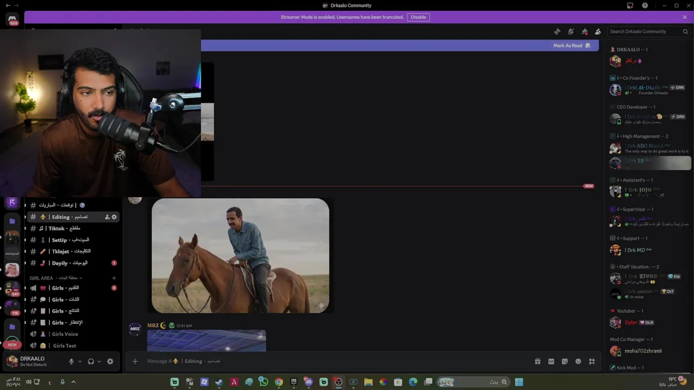Screen dimensions: 694x390
Task: Click the message attachment plus button
Action: tap(135, 361)
